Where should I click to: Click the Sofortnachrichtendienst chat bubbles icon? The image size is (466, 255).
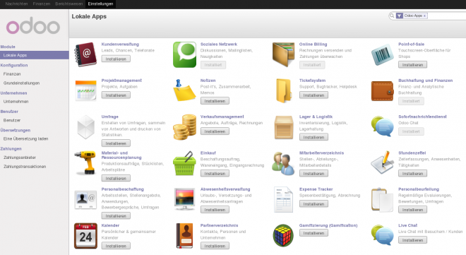383,126
